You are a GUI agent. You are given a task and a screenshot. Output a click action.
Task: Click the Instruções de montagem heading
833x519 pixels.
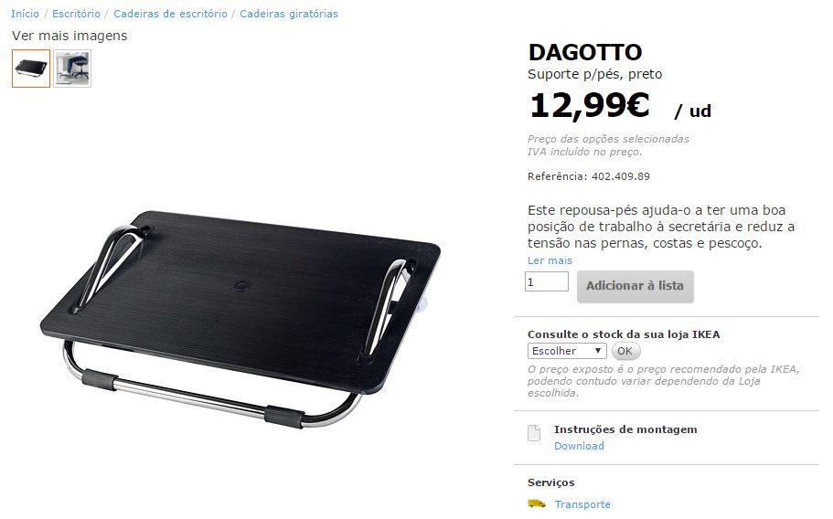(x=625, y=429)
